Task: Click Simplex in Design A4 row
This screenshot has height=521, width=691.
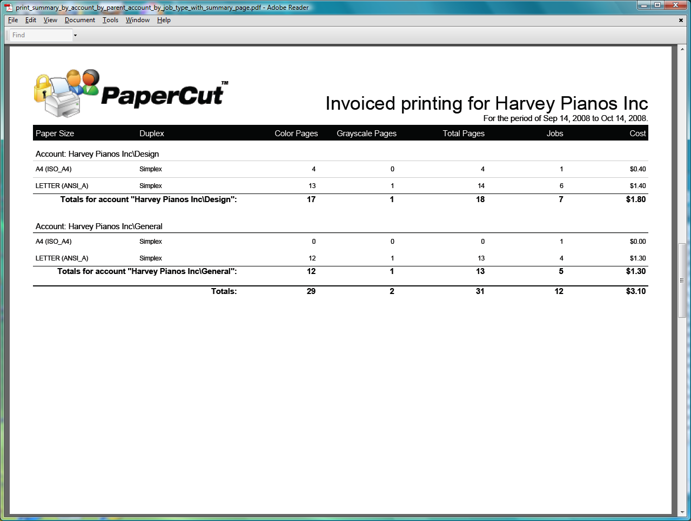Action: [x=151, y=169]
